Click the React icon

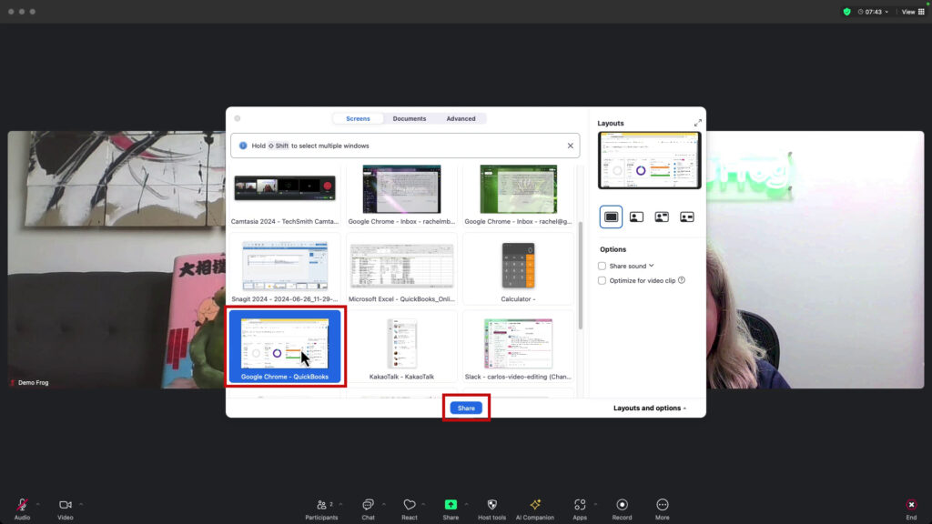point(410,506)
